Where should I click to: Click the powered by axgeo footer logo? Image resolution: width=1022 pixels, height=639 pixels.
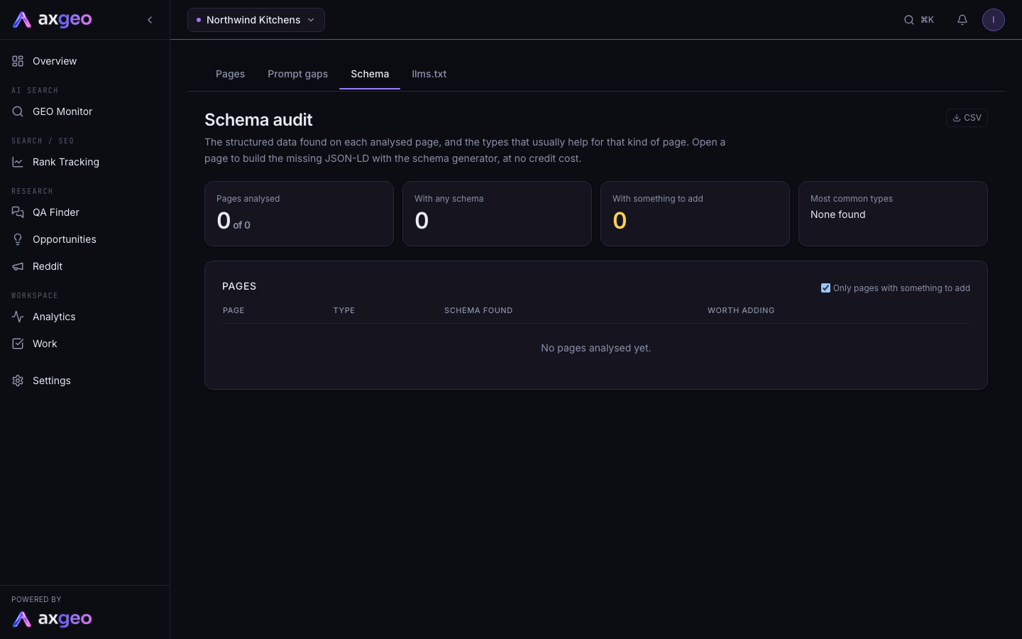[53, 619]
